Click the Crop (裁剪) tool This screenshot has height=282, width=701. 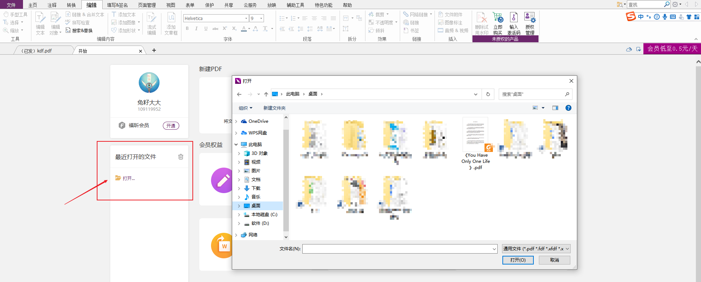click(x=378, y=15)
